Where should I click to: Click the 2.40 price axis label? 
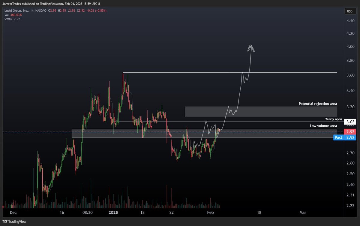pyautogui.click(x=350, y=185)
